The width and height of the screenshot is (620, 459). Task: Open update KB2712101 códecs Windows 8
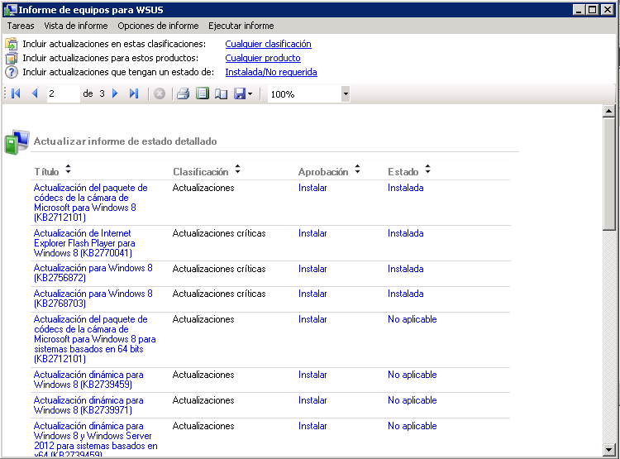click(91, 202)
